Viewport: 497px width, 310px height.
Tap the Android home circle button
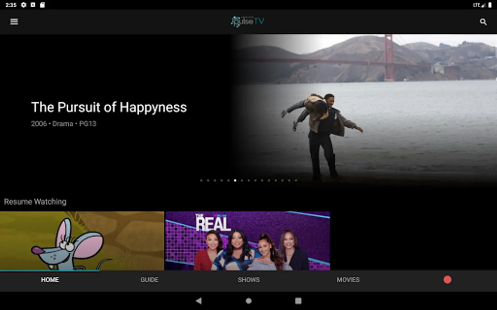[248, 301]
